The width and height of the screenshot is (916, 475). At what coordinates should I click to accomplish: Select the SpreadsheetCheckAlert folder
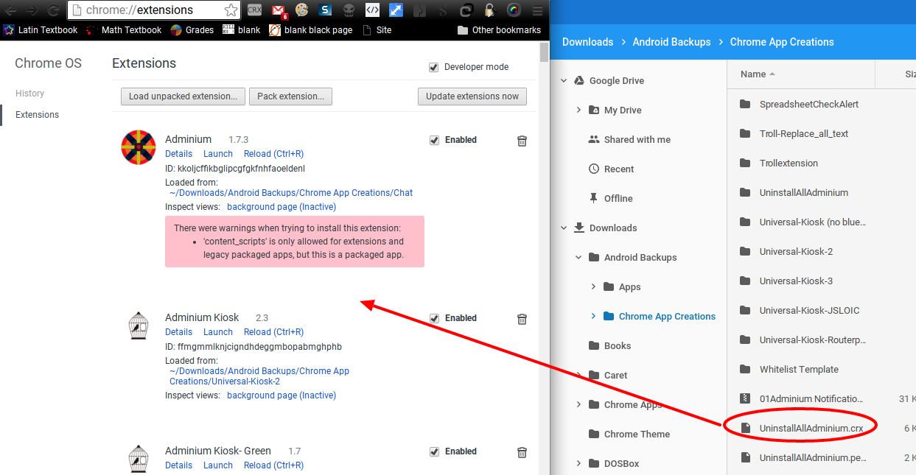(x=809, y=105)
